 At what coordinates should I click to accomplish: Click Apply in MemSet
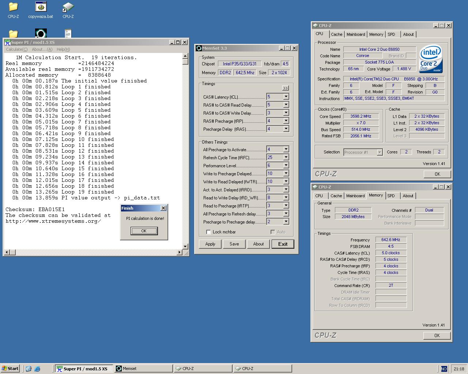pyautogui.click(x=210, y=244)
